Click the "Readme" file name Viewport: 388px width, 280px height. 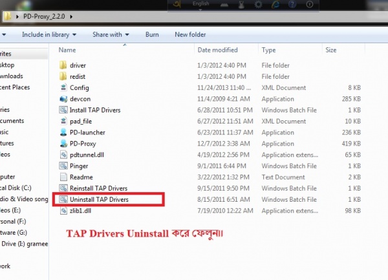81,177
